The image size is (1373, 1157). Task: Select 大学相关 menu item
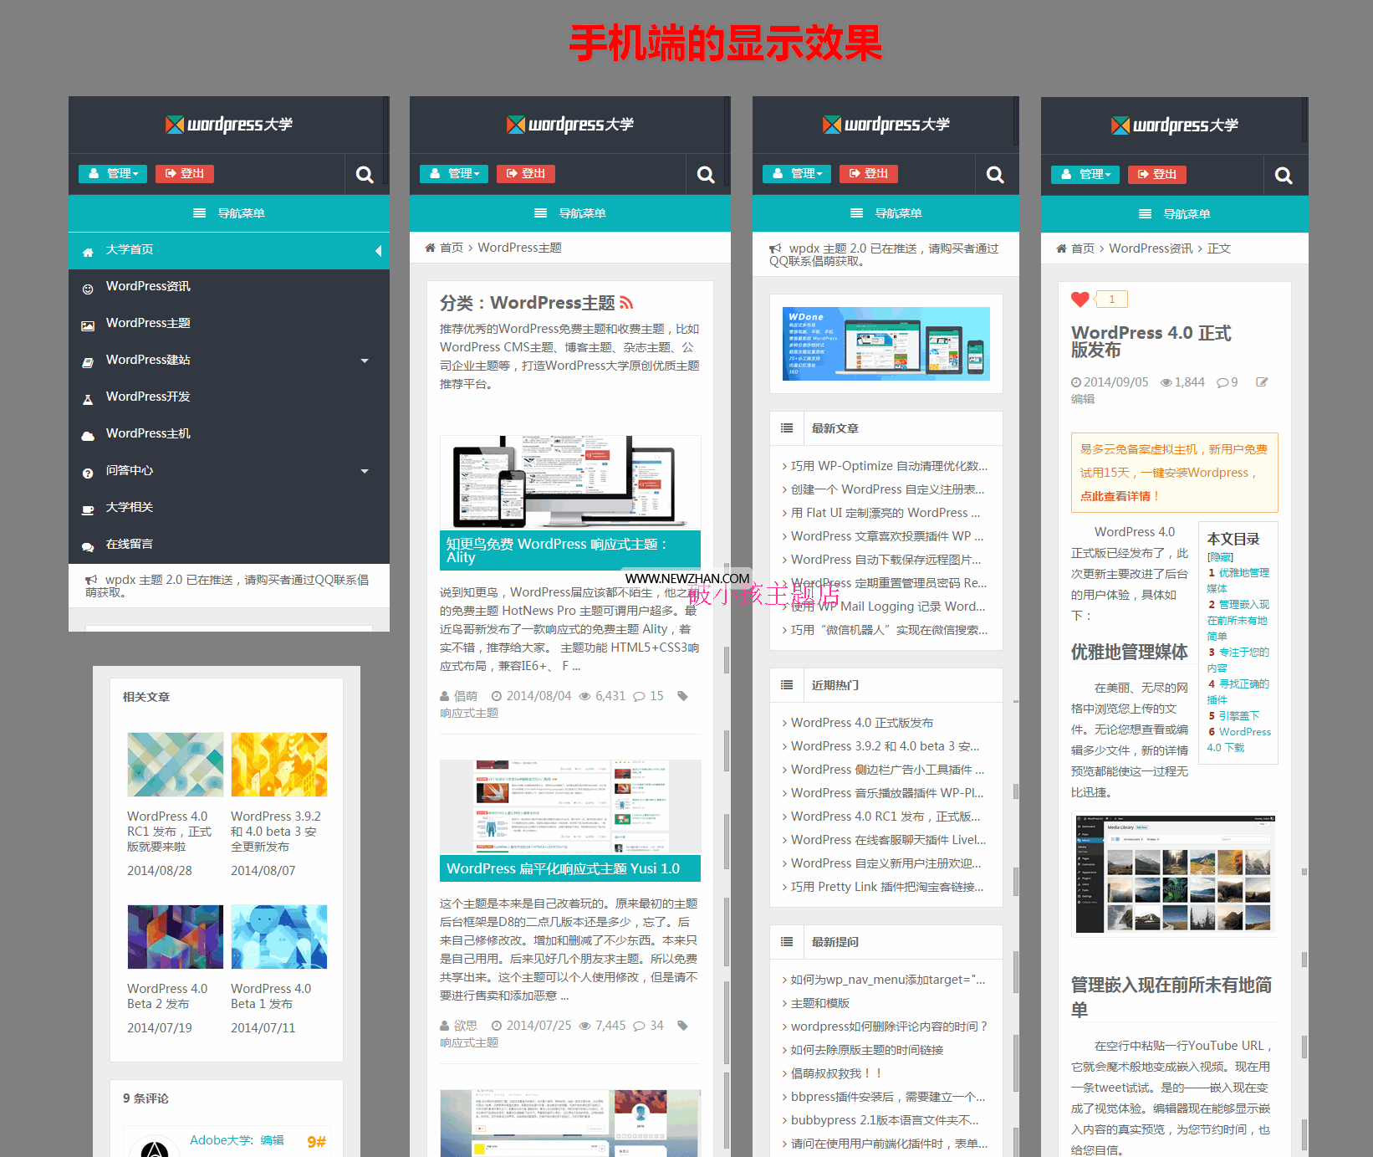click(x=229, y=508)
